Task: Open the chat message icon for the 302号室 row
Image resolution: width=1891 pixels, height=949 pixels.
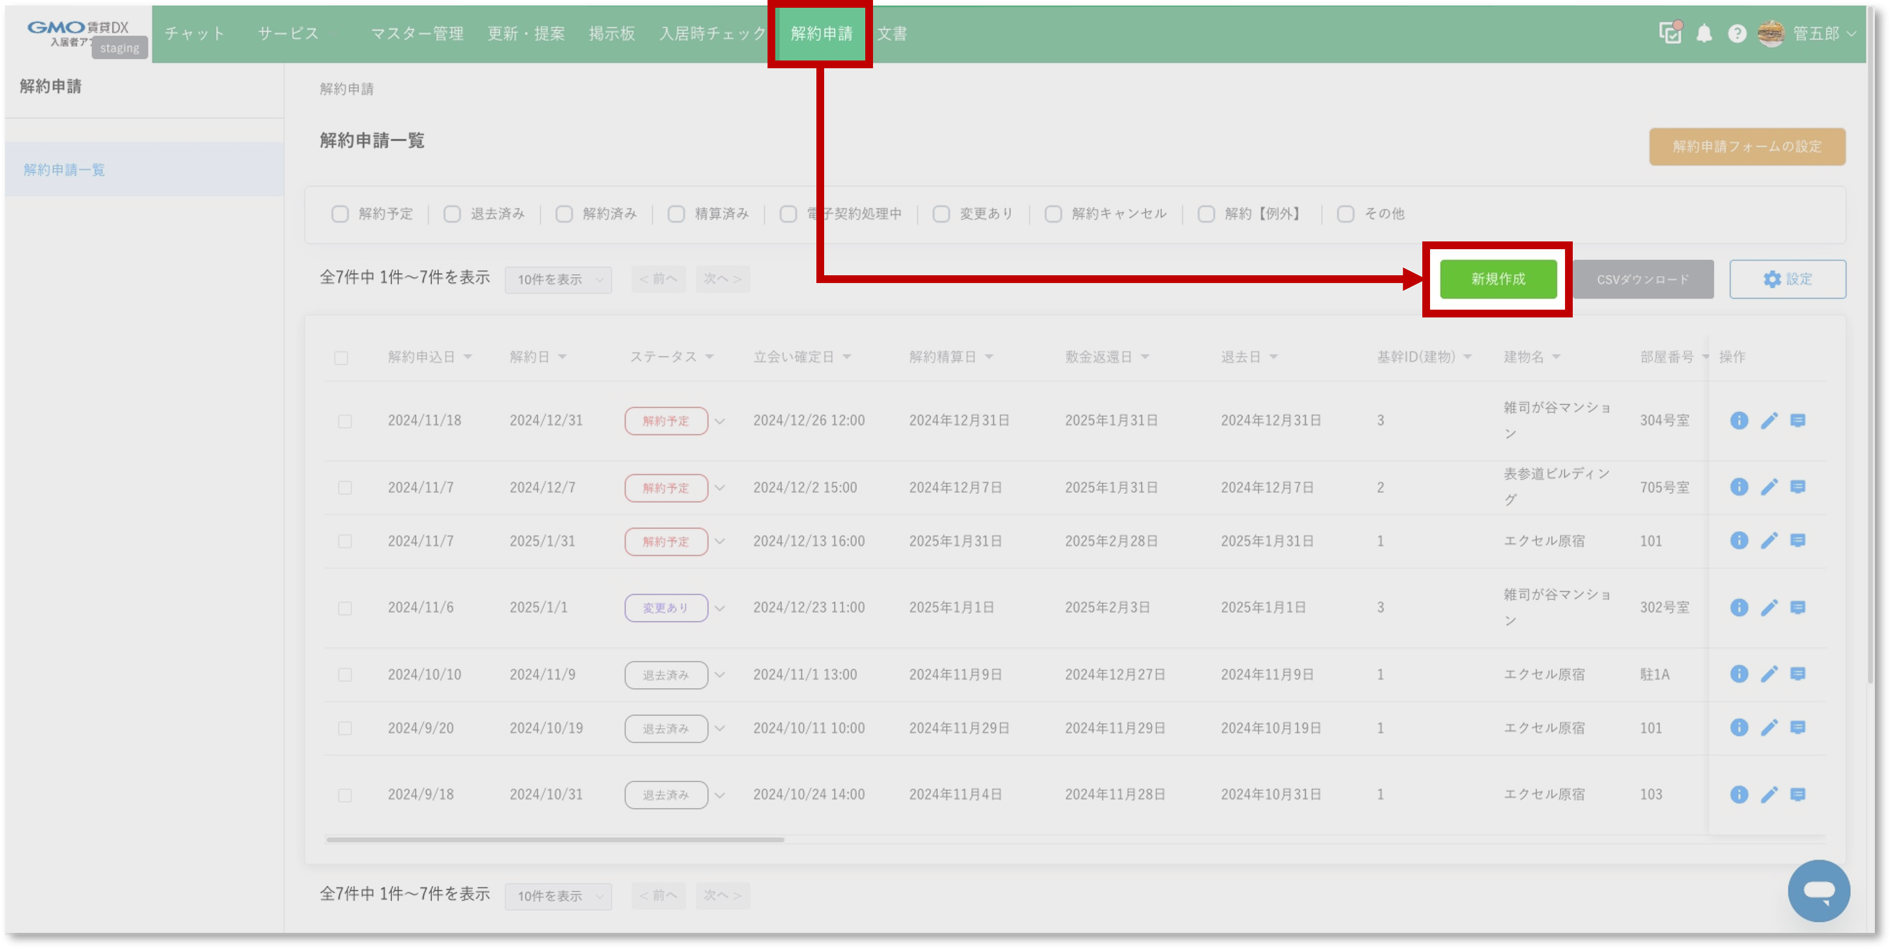Action: (x=1797, y=607)
